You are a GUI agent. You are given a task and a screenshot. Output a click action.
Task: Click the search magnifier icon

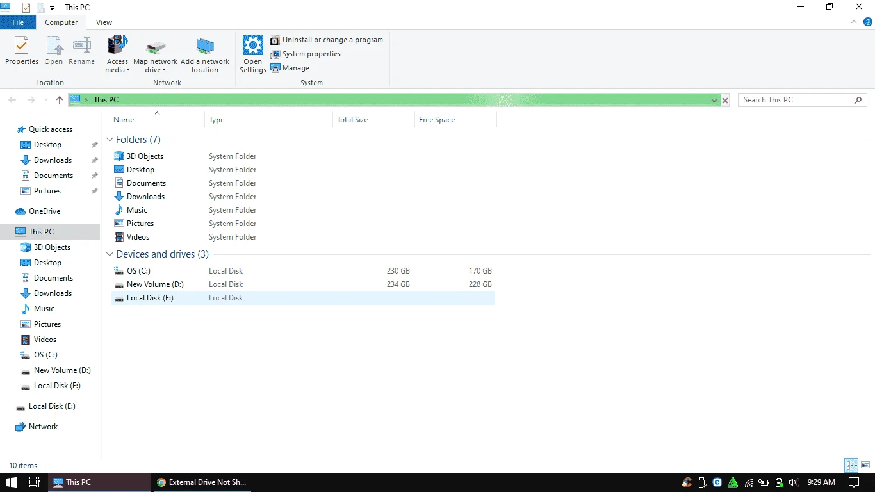[x=858, y=100]
